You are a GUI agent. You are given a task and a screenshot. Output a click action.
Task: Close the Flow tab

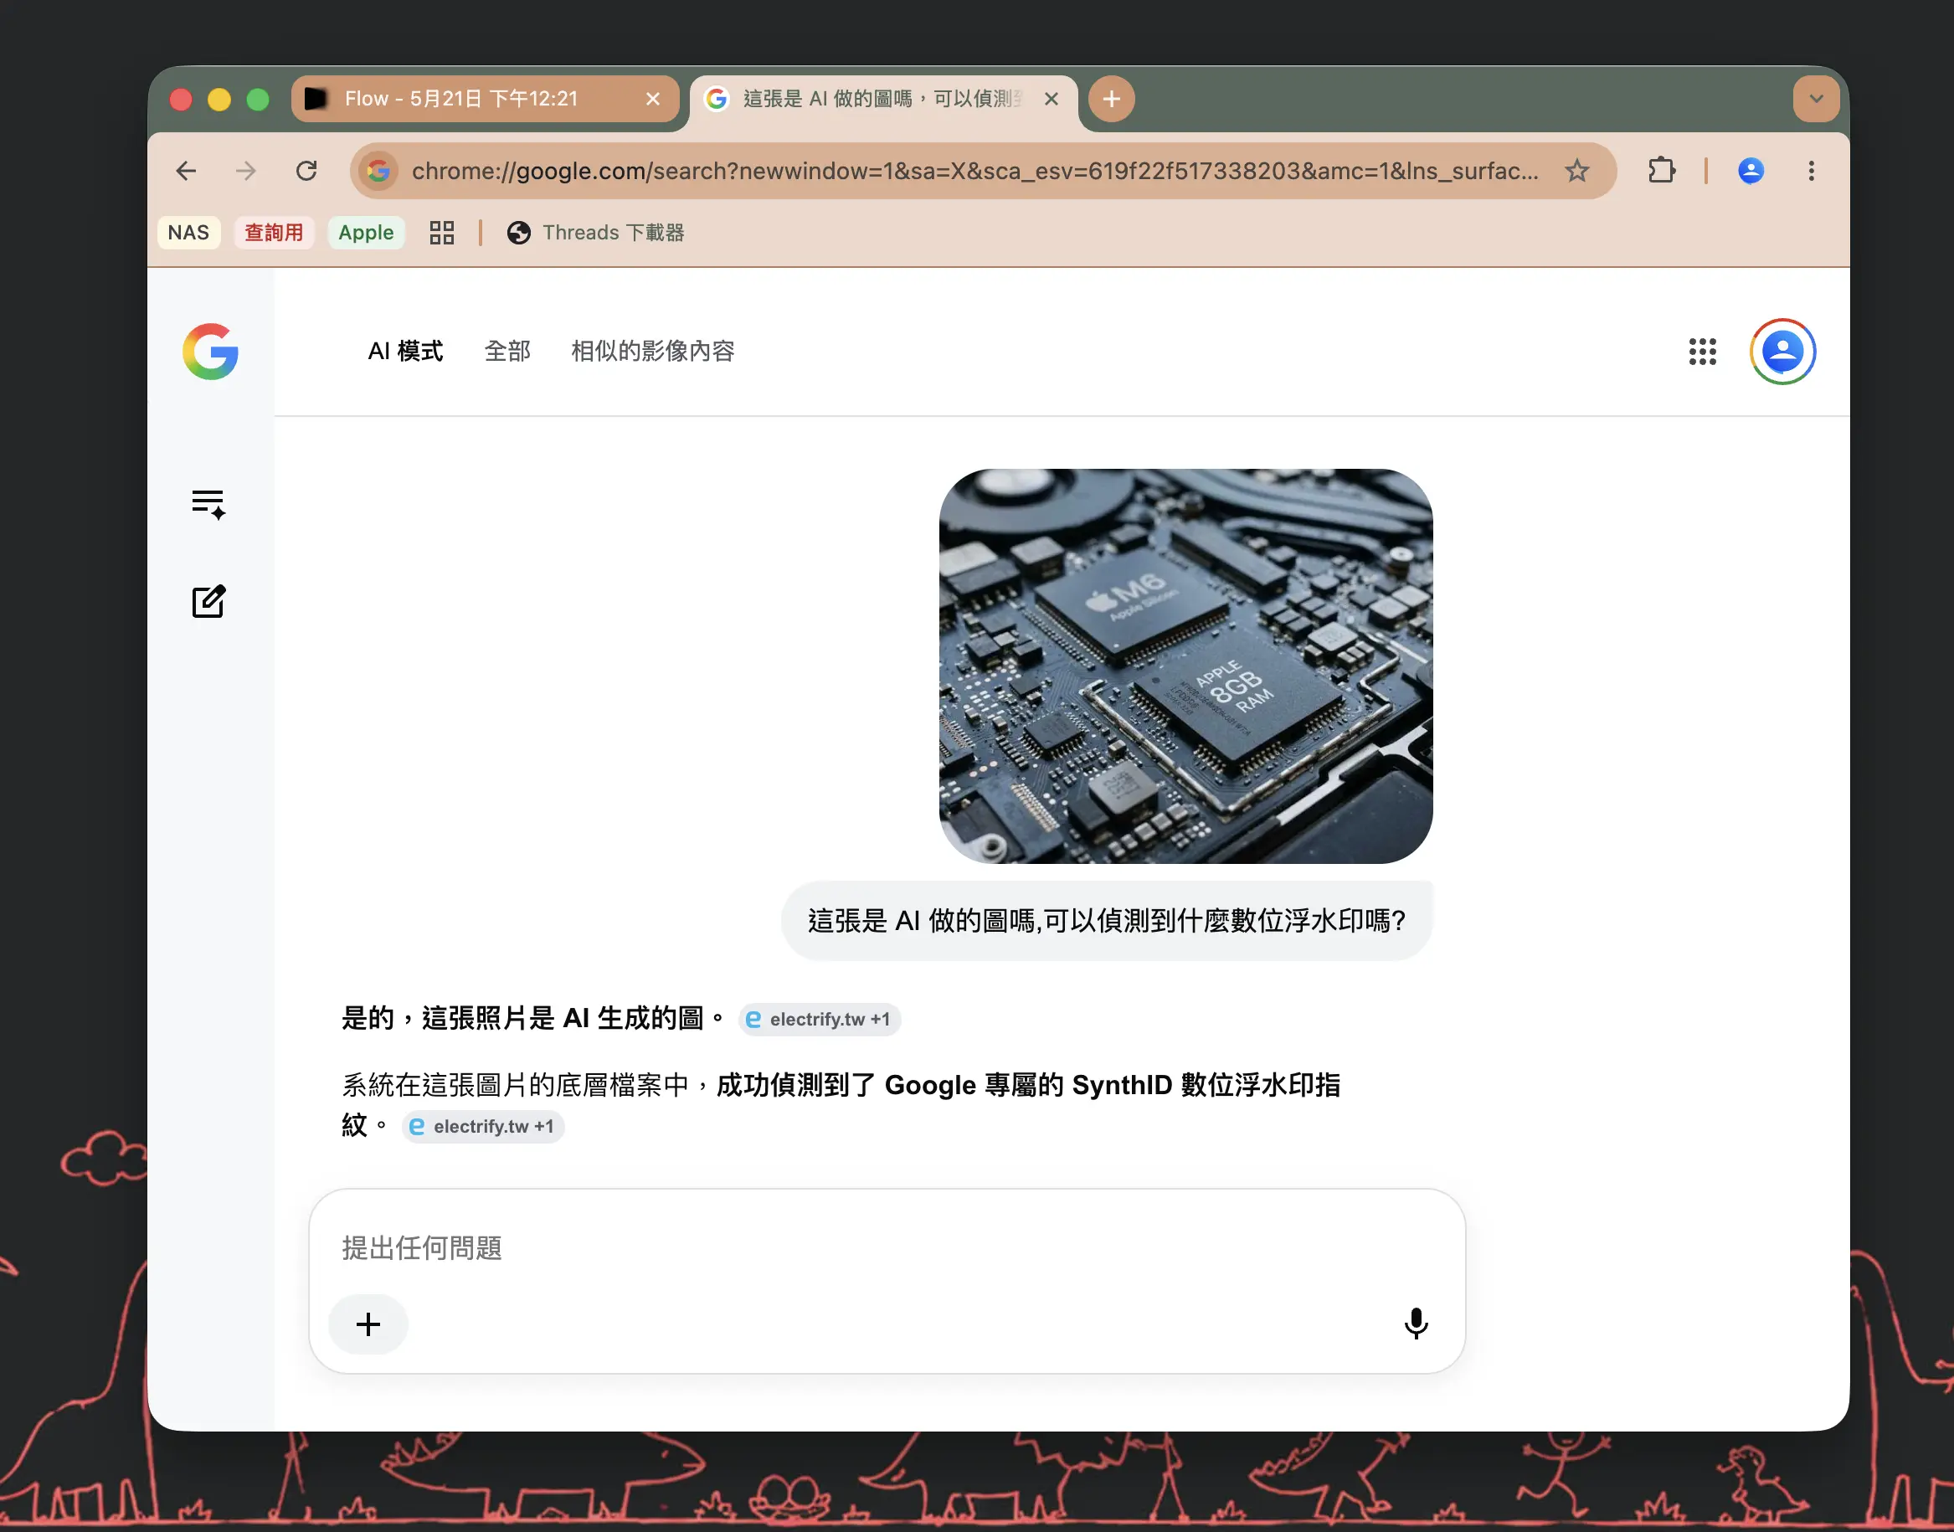(653, 99)
